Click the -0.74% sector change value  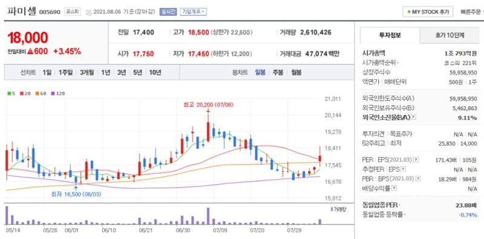[468, 215]
